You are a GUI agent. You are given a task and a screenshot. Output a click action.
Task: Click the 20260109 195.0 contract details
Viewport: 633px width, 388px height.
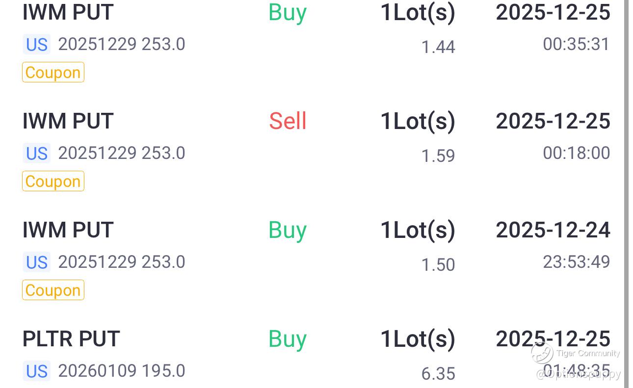point(122,371)
